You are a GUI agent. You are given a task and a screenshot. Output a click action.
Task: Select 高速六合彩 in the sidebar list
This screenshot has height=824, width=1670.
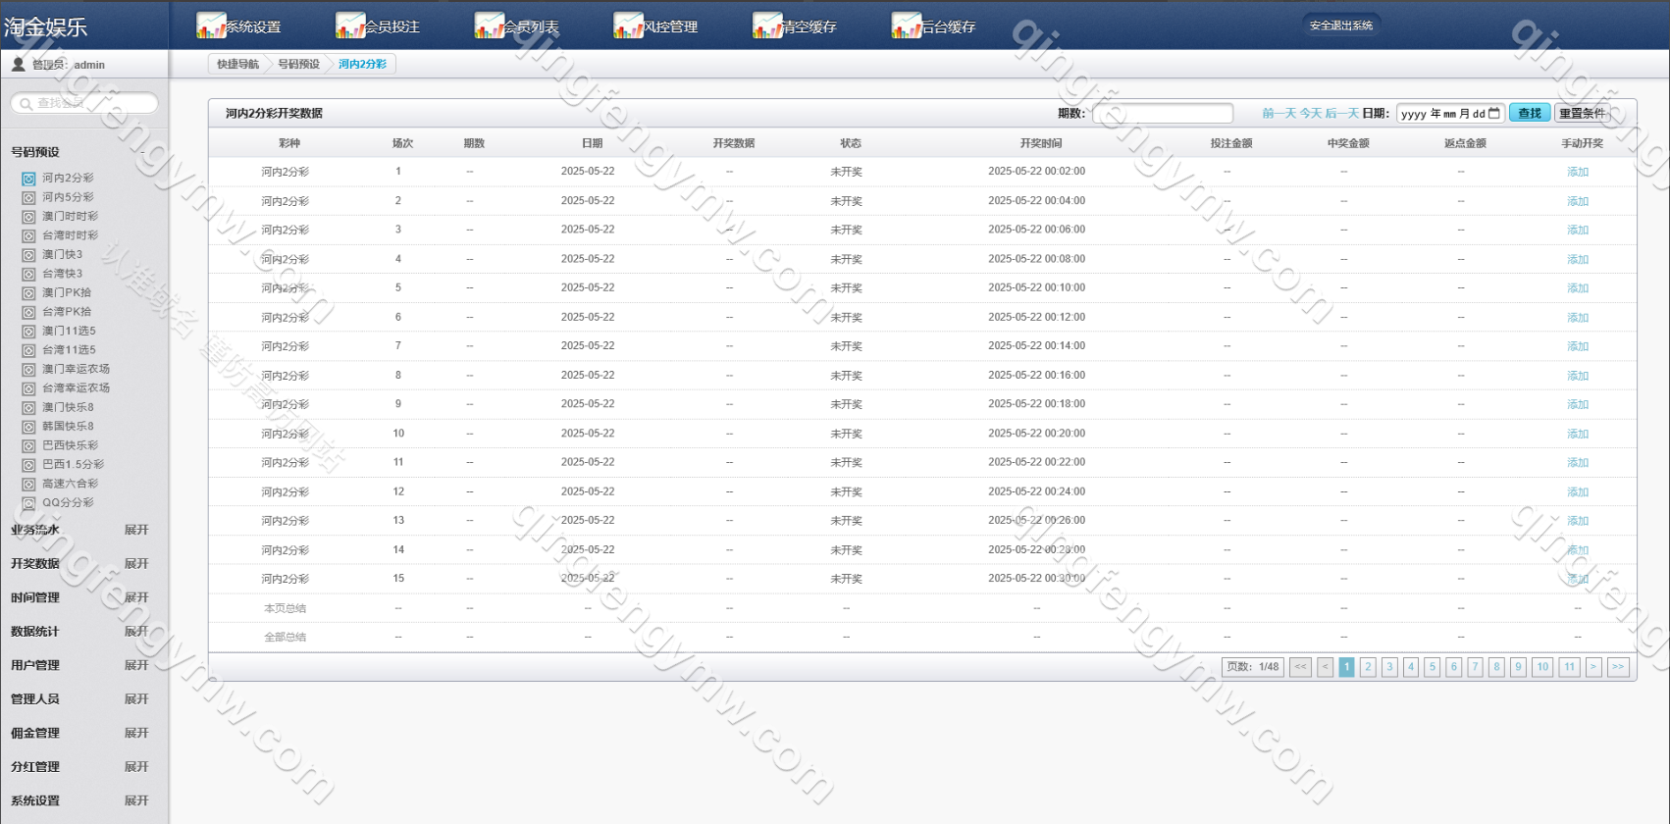pyautogui.click(x=70, y=484)
